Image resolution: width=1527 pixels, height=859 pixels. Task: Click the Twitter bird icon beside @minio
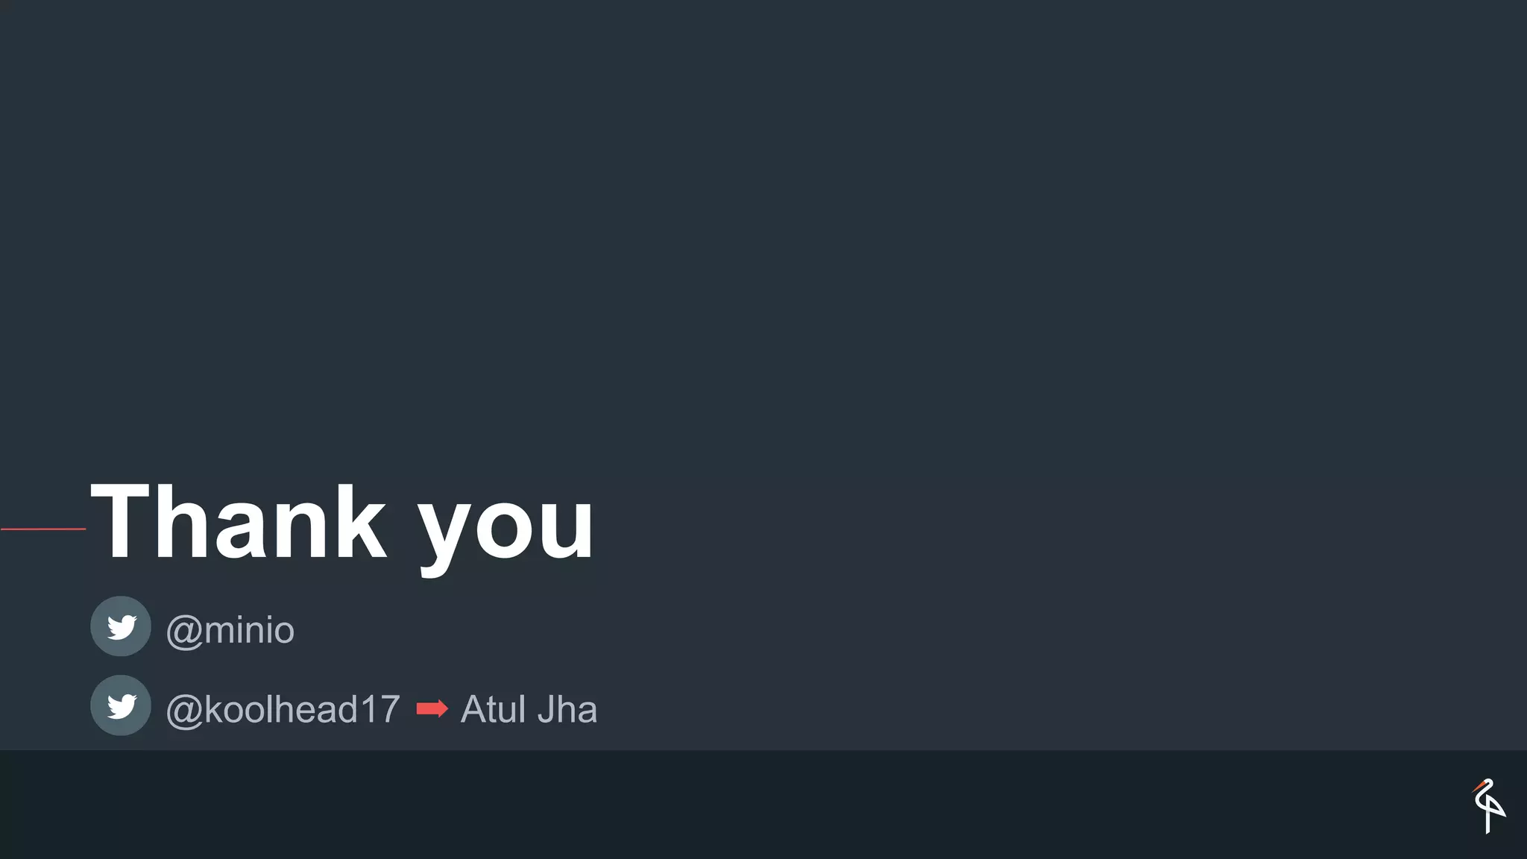coord(121,626)
